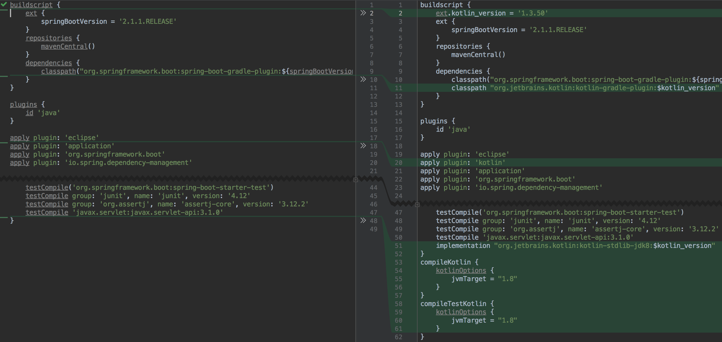Apply the change arrow at line 48
Viewport: 722px width, 342px height.
coord(363,220)
